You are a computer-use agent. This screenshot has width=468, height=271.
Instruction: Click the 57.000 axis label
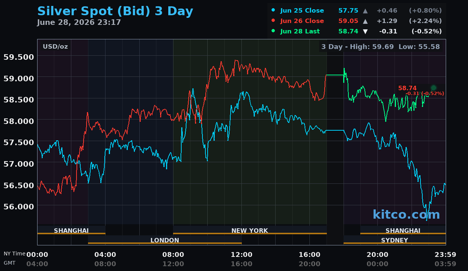[x=19, y=164]
